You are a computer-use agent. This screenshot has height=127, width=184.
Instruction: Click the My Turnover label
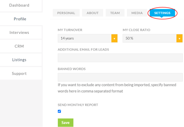70,30
